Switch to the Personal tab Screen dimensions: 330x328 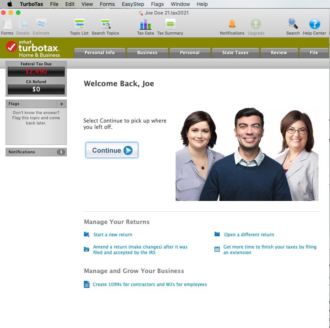(x=190, y=53)
